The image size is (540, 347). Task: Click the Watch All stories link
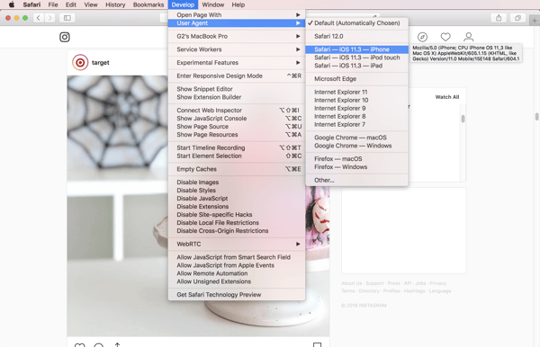447,97
